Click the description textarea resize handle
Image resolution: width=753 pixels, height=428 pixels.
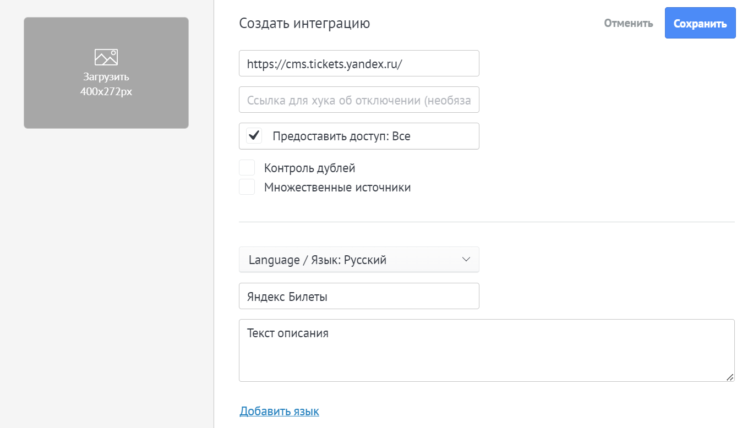[730, 377]
